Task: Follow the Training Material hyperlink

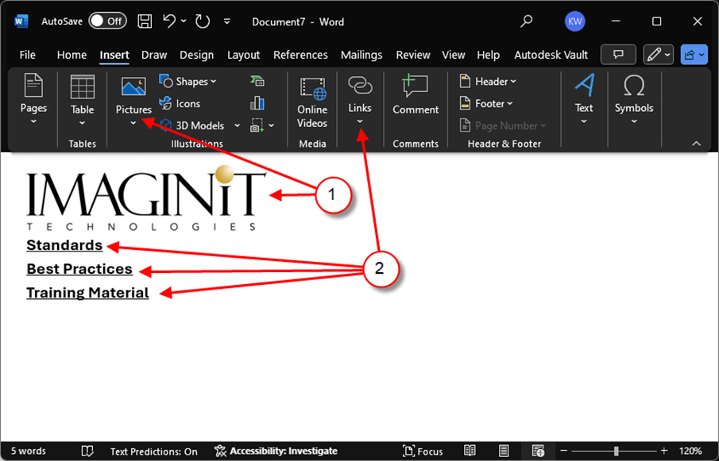Action: 87,293
